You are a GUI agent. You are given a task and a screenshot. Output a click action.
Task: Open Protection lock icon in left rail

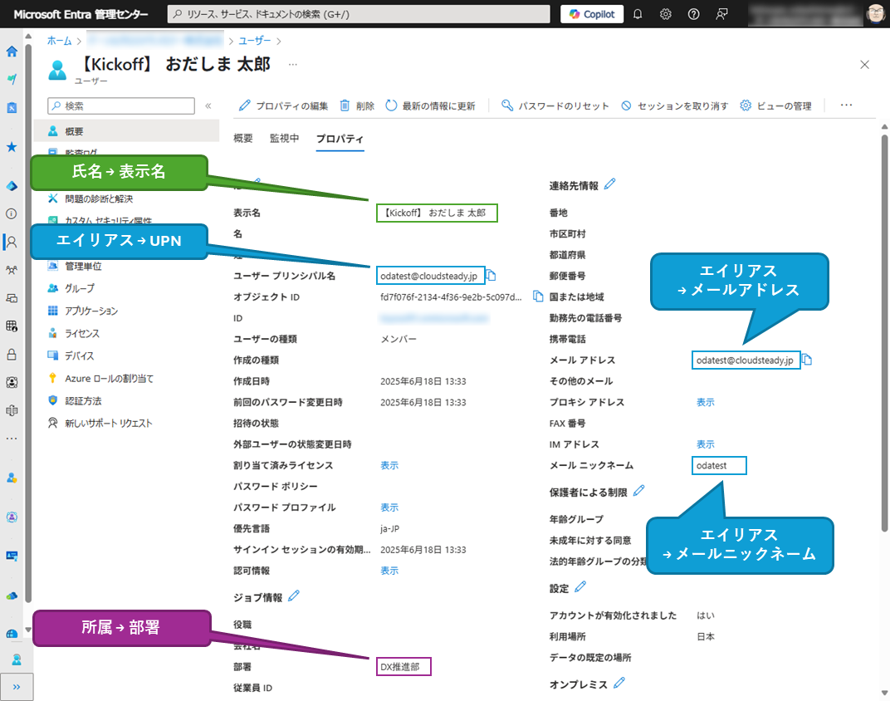tap(12, 355)
